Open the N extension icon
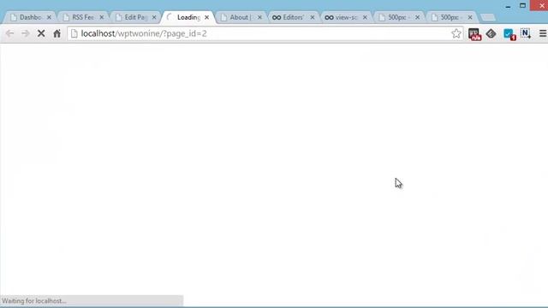Viewport: 548px width, 308px height. 525,33
